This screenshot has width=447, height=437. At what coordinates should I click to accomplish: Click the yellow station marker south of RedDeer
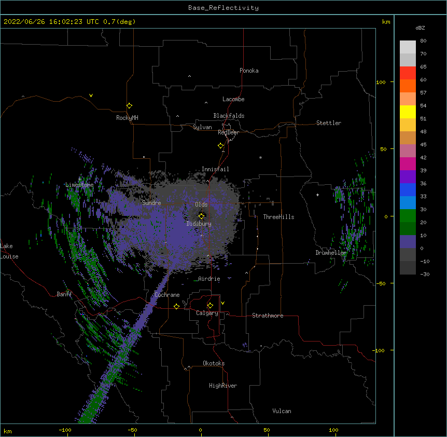[x=221, y=146]
